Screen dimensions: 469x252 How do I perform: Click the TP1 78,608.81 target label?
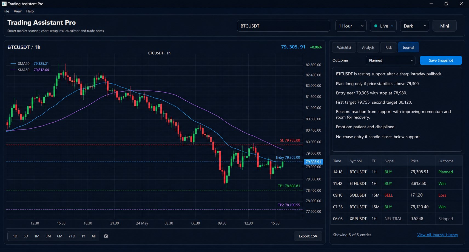click(289, 186)
